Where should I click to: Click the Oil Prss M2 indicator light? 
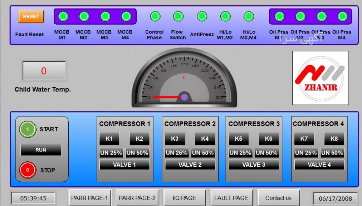tap(300, 16)
